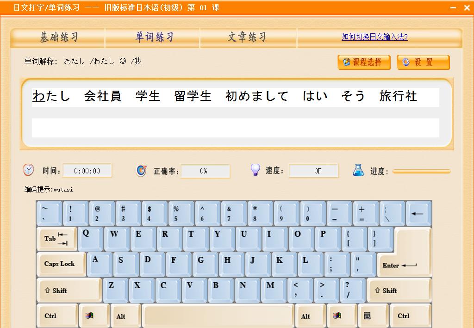Image resolution: width=474 pixels, height=328 pixels.
Task: Open the 设置 settings panel
Action: [x=423, y=62]
